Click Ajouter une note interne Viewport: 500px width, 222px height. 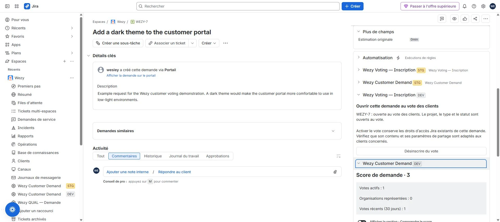coord(128,172)
